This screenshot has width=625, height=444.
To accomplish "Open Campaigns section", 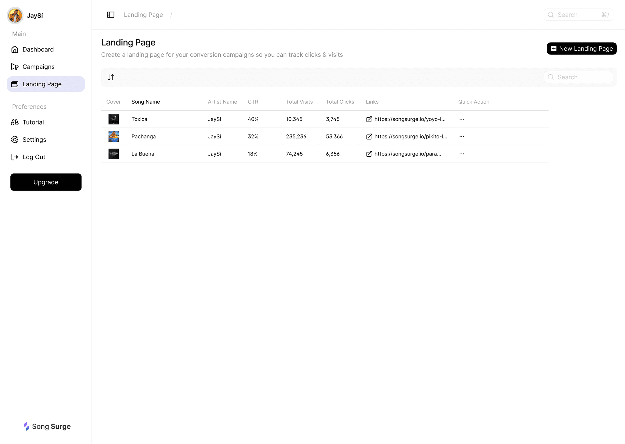I will click(x=46, y=67).
